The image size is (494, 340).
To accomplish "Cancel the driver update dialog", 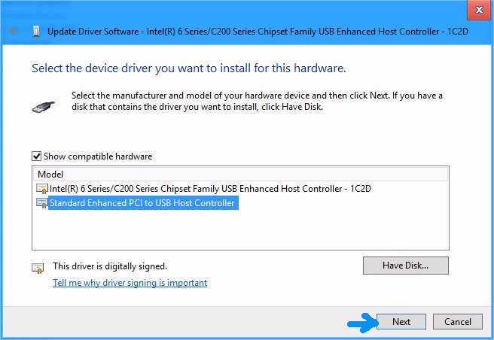I will pyautogui.click(x=458, y=322).
